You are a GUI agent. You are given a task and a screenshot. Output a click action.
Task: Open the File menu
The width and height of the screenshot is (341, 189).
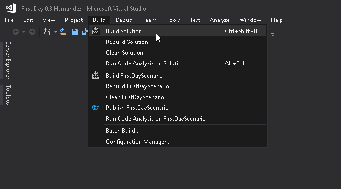9,20
